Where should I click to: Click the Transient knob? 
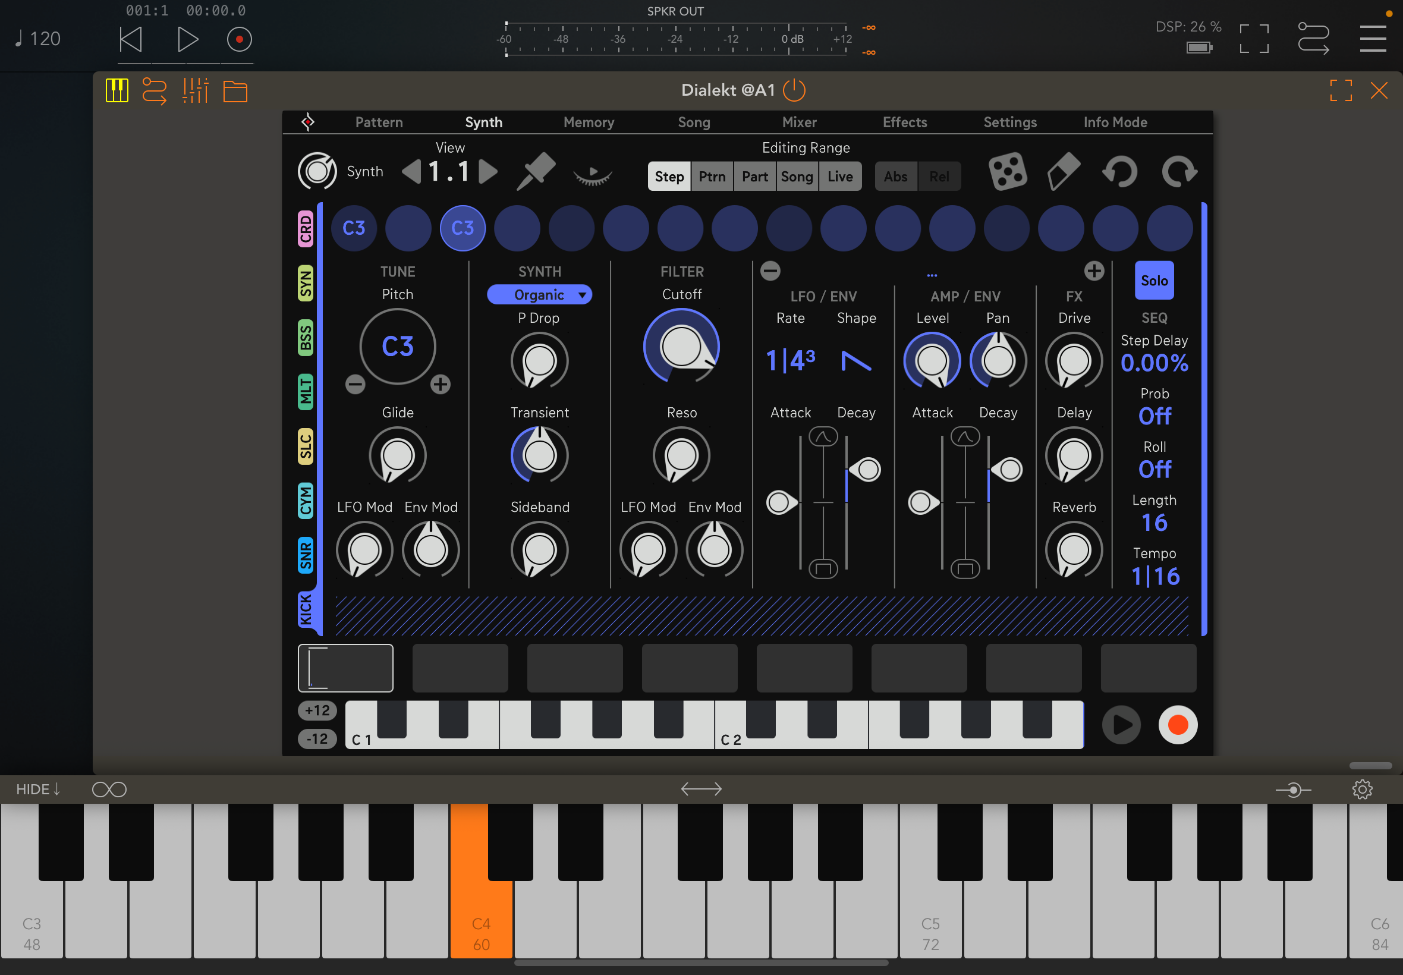539,455
